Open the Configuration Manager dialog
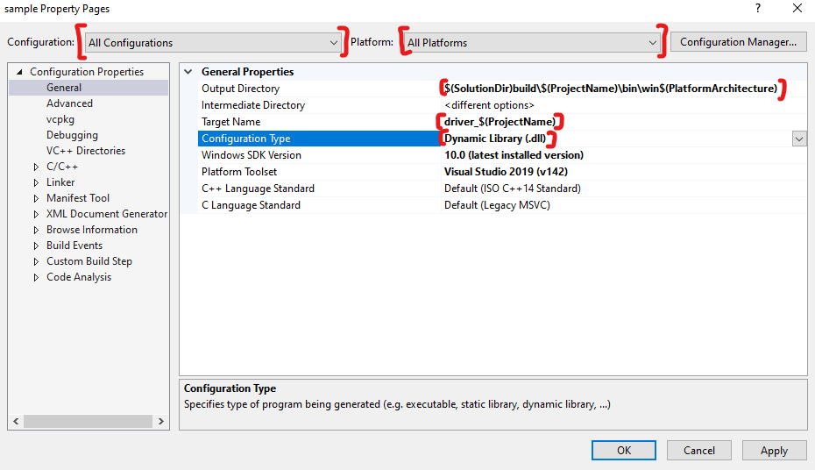815x470 pixels. tap(738, 42)
